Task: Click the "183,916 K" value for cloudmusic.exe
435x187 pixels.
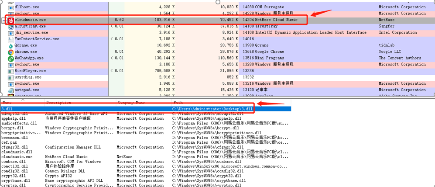Action: (x=164, y=20)
